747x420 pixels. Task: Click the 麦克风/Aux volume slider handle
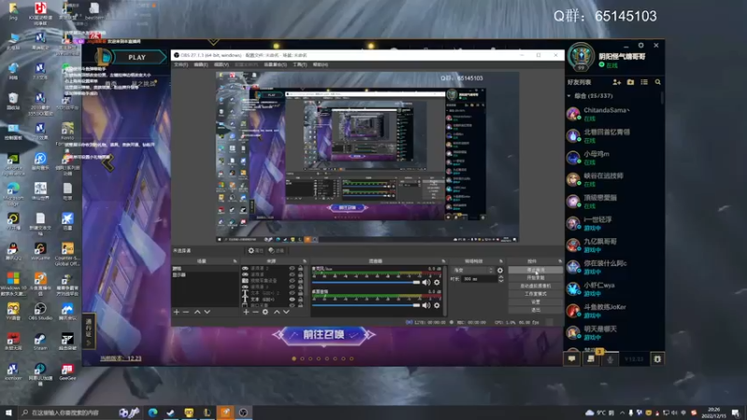pyautogui.click(x=416, y=283)
